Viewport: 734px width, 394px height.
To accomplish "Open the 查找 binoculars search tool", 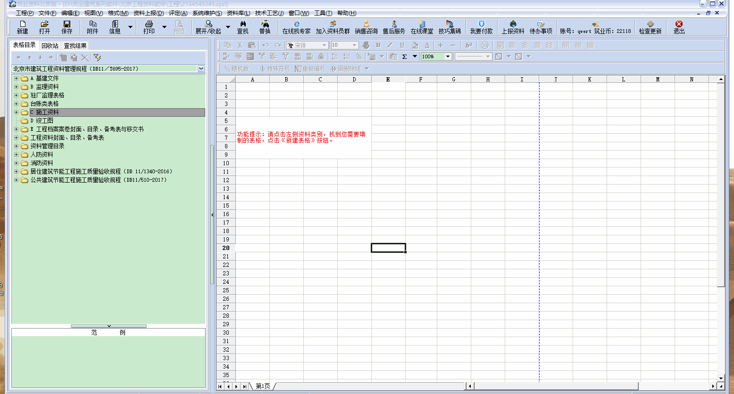I will pyautogui.click(x=242, y=27).
